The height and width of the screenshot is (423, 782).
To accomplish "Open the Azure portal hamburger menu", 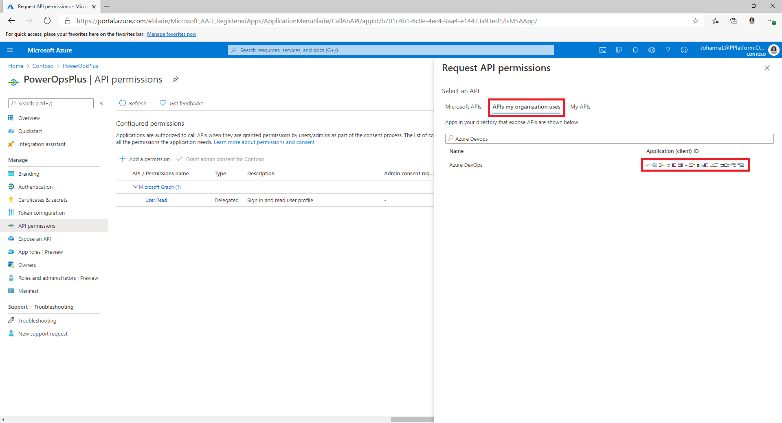I will pos(10,50).
